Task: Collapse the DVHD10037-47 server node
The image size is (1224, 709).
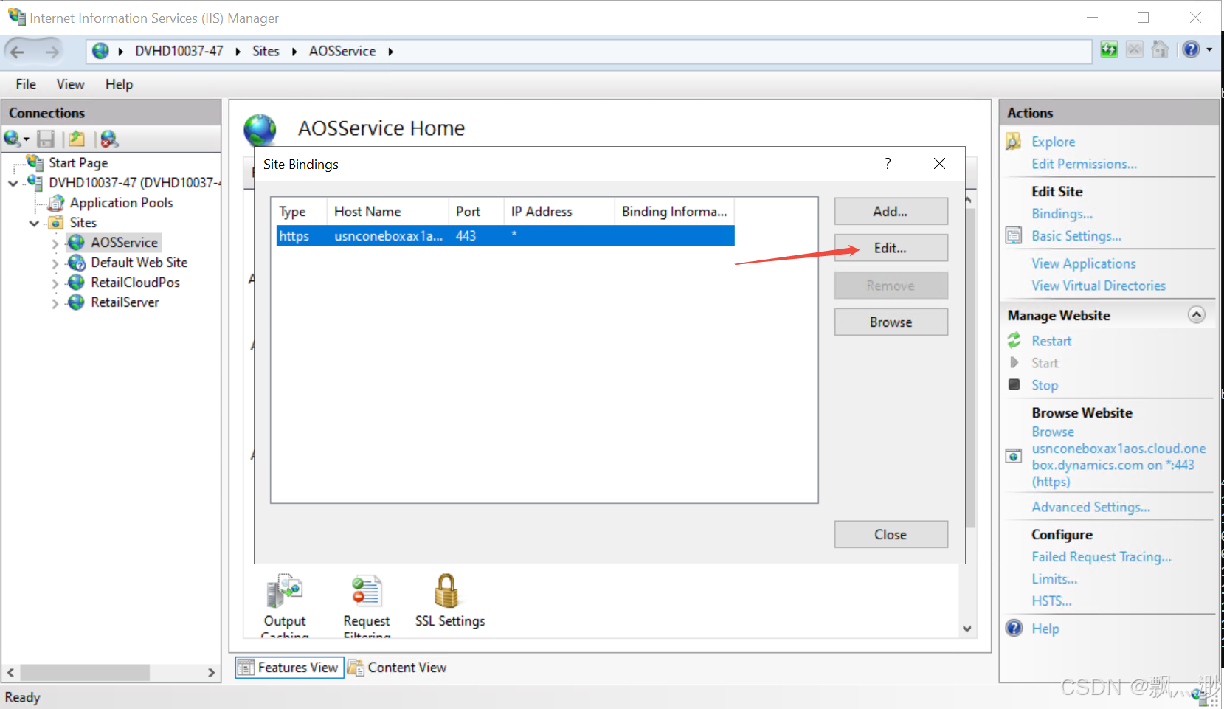Action: (13, 183)
